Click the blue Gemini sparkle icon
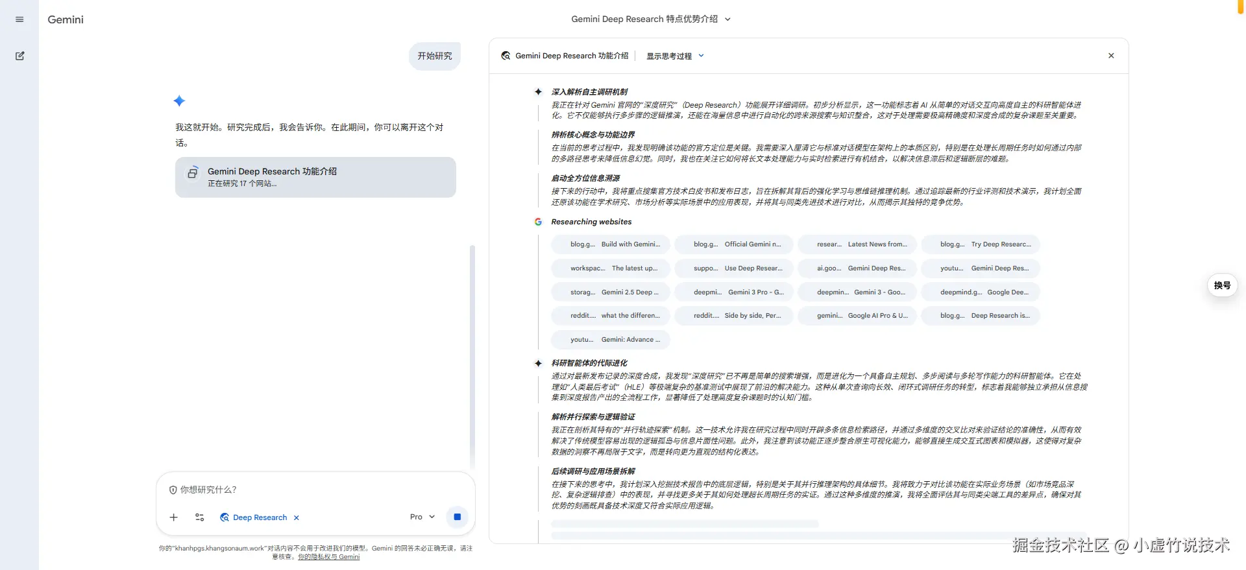The height and width of the screenshot is (570, 1246). (x=180, y=101)
